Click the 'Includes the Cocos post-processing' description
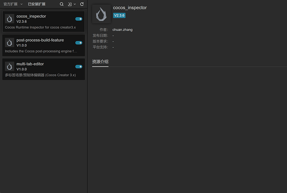Image resolution: width=287 pixels, height=193 pixels. point(41,51)
